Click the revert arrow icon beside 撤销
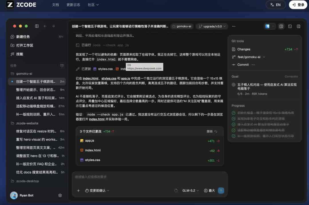 [x=216, y=131]
